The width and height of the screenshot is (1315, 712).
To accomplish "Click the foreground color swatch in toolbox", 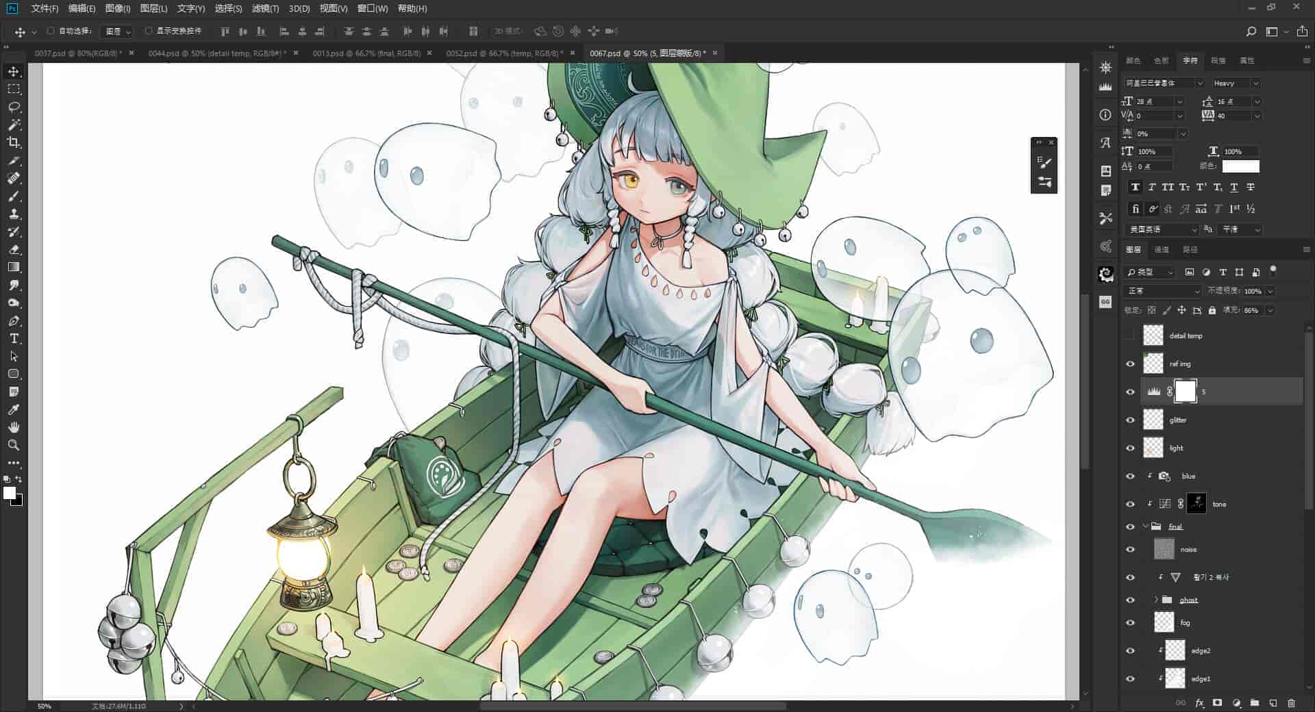I will (10, 493).
